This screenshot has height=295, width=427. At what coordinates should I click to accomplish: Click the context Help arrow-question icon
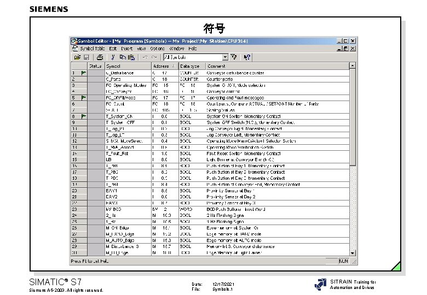pos(247,57)
